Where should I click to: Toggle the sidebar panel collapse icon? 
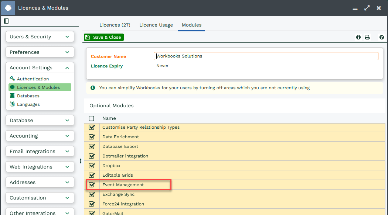pos(6,21)
